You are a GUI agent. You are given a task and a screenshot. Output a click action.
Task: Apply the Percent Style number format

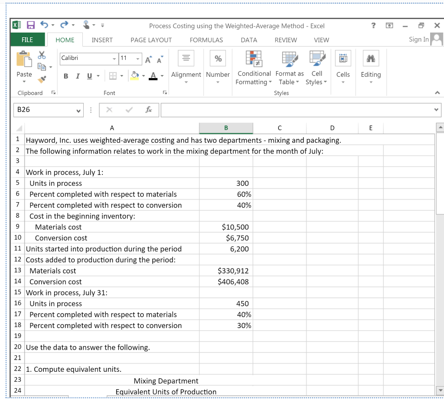tap(218, 58)
